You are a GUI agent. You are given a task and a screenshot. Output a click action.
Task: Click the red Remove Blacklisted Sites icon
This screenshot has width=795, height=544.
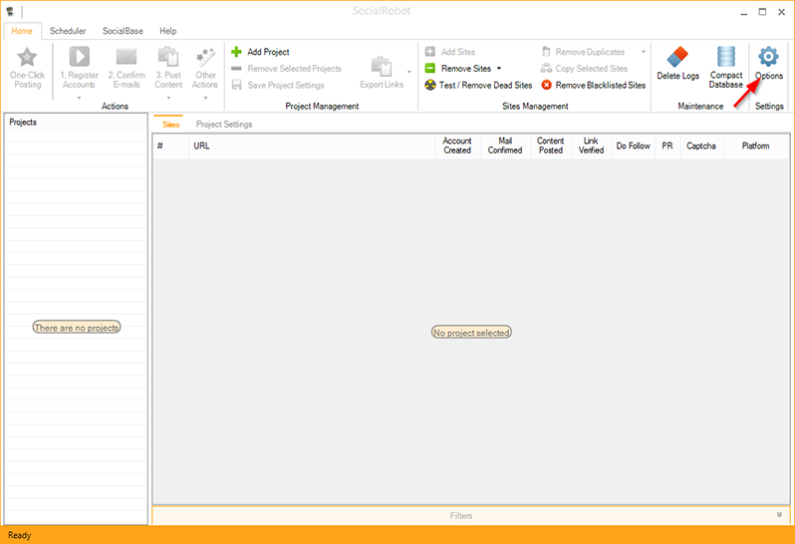pyautogui.click(x=546, y=85)
